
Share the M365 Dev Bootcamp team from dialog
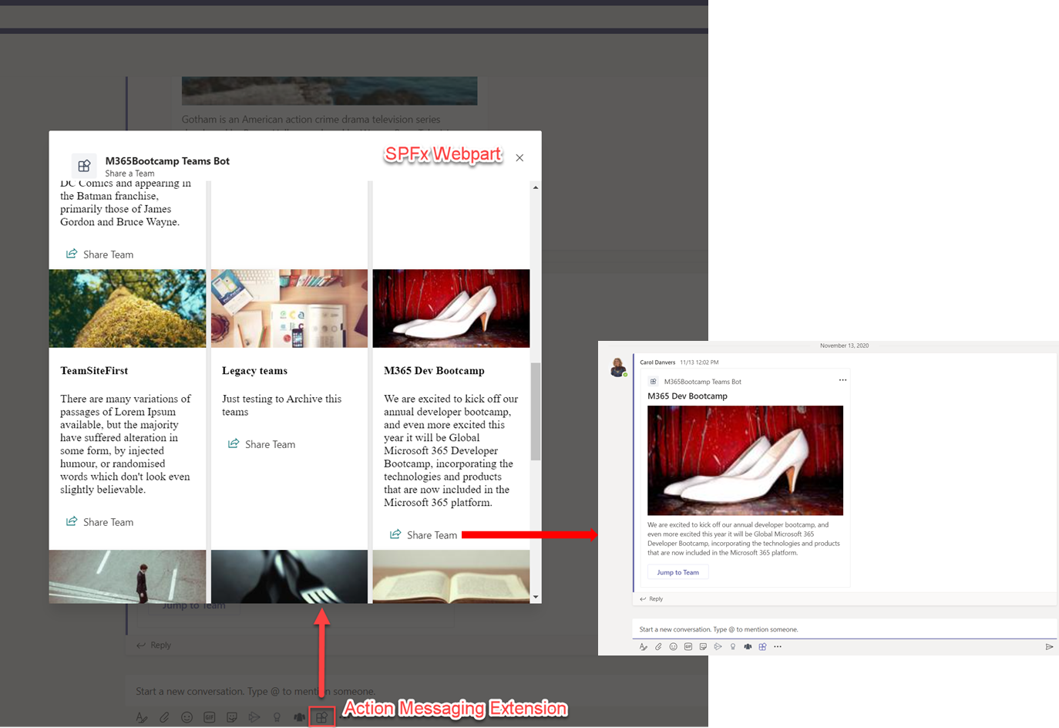point(424,535)
